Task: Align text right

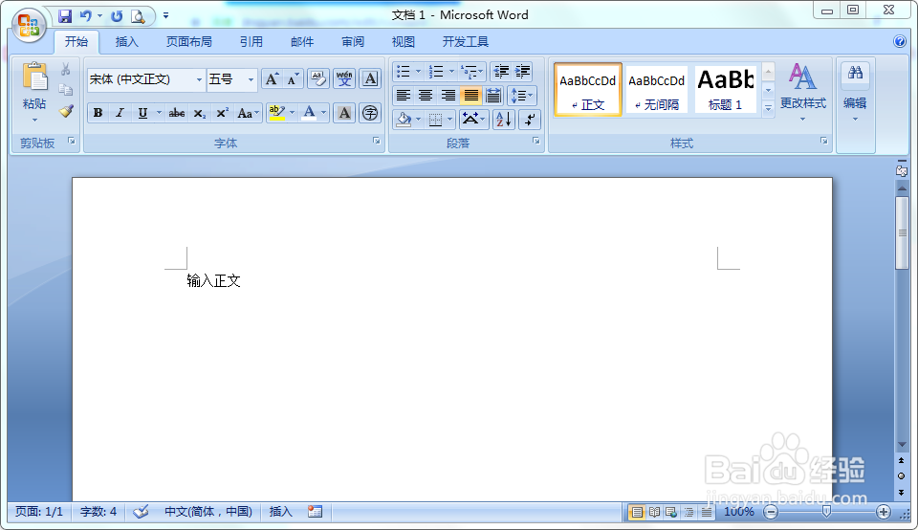Action: point(448,96)
